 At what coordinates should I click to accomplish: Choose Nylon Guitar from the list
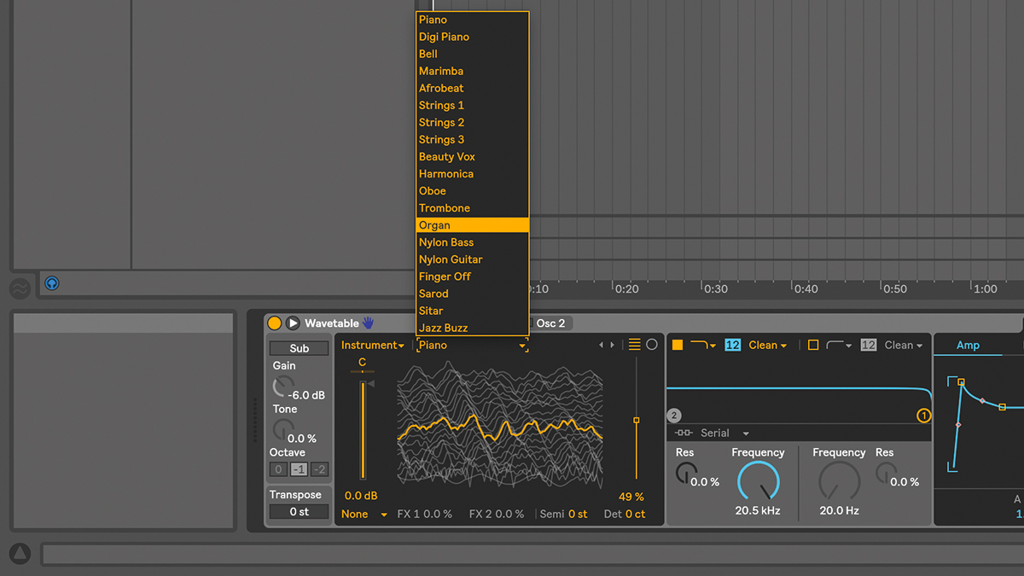473,259
